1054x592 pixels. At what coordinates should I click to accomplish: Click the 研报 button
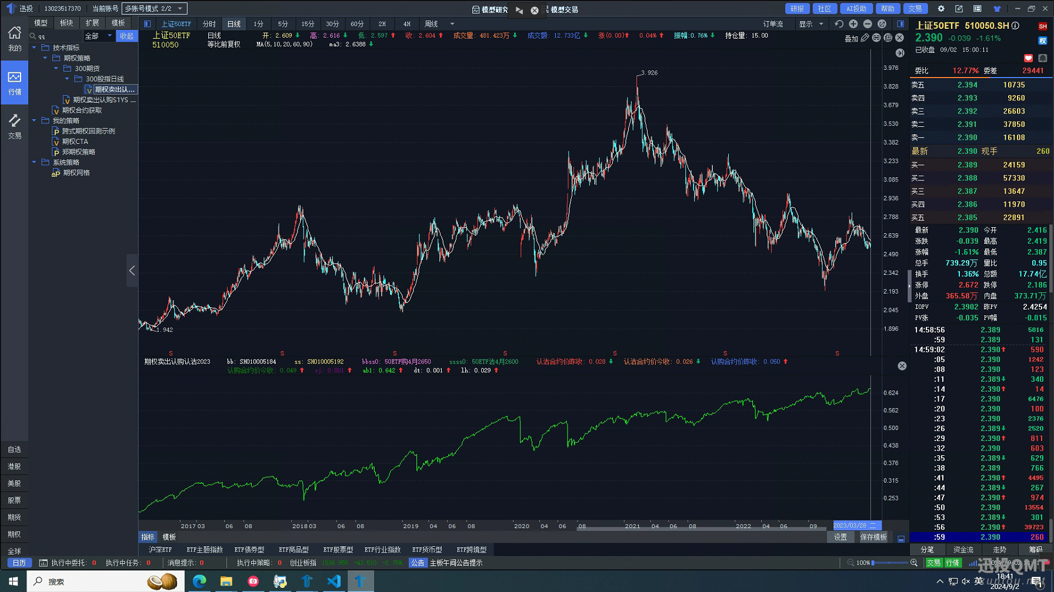click(797, 9)
